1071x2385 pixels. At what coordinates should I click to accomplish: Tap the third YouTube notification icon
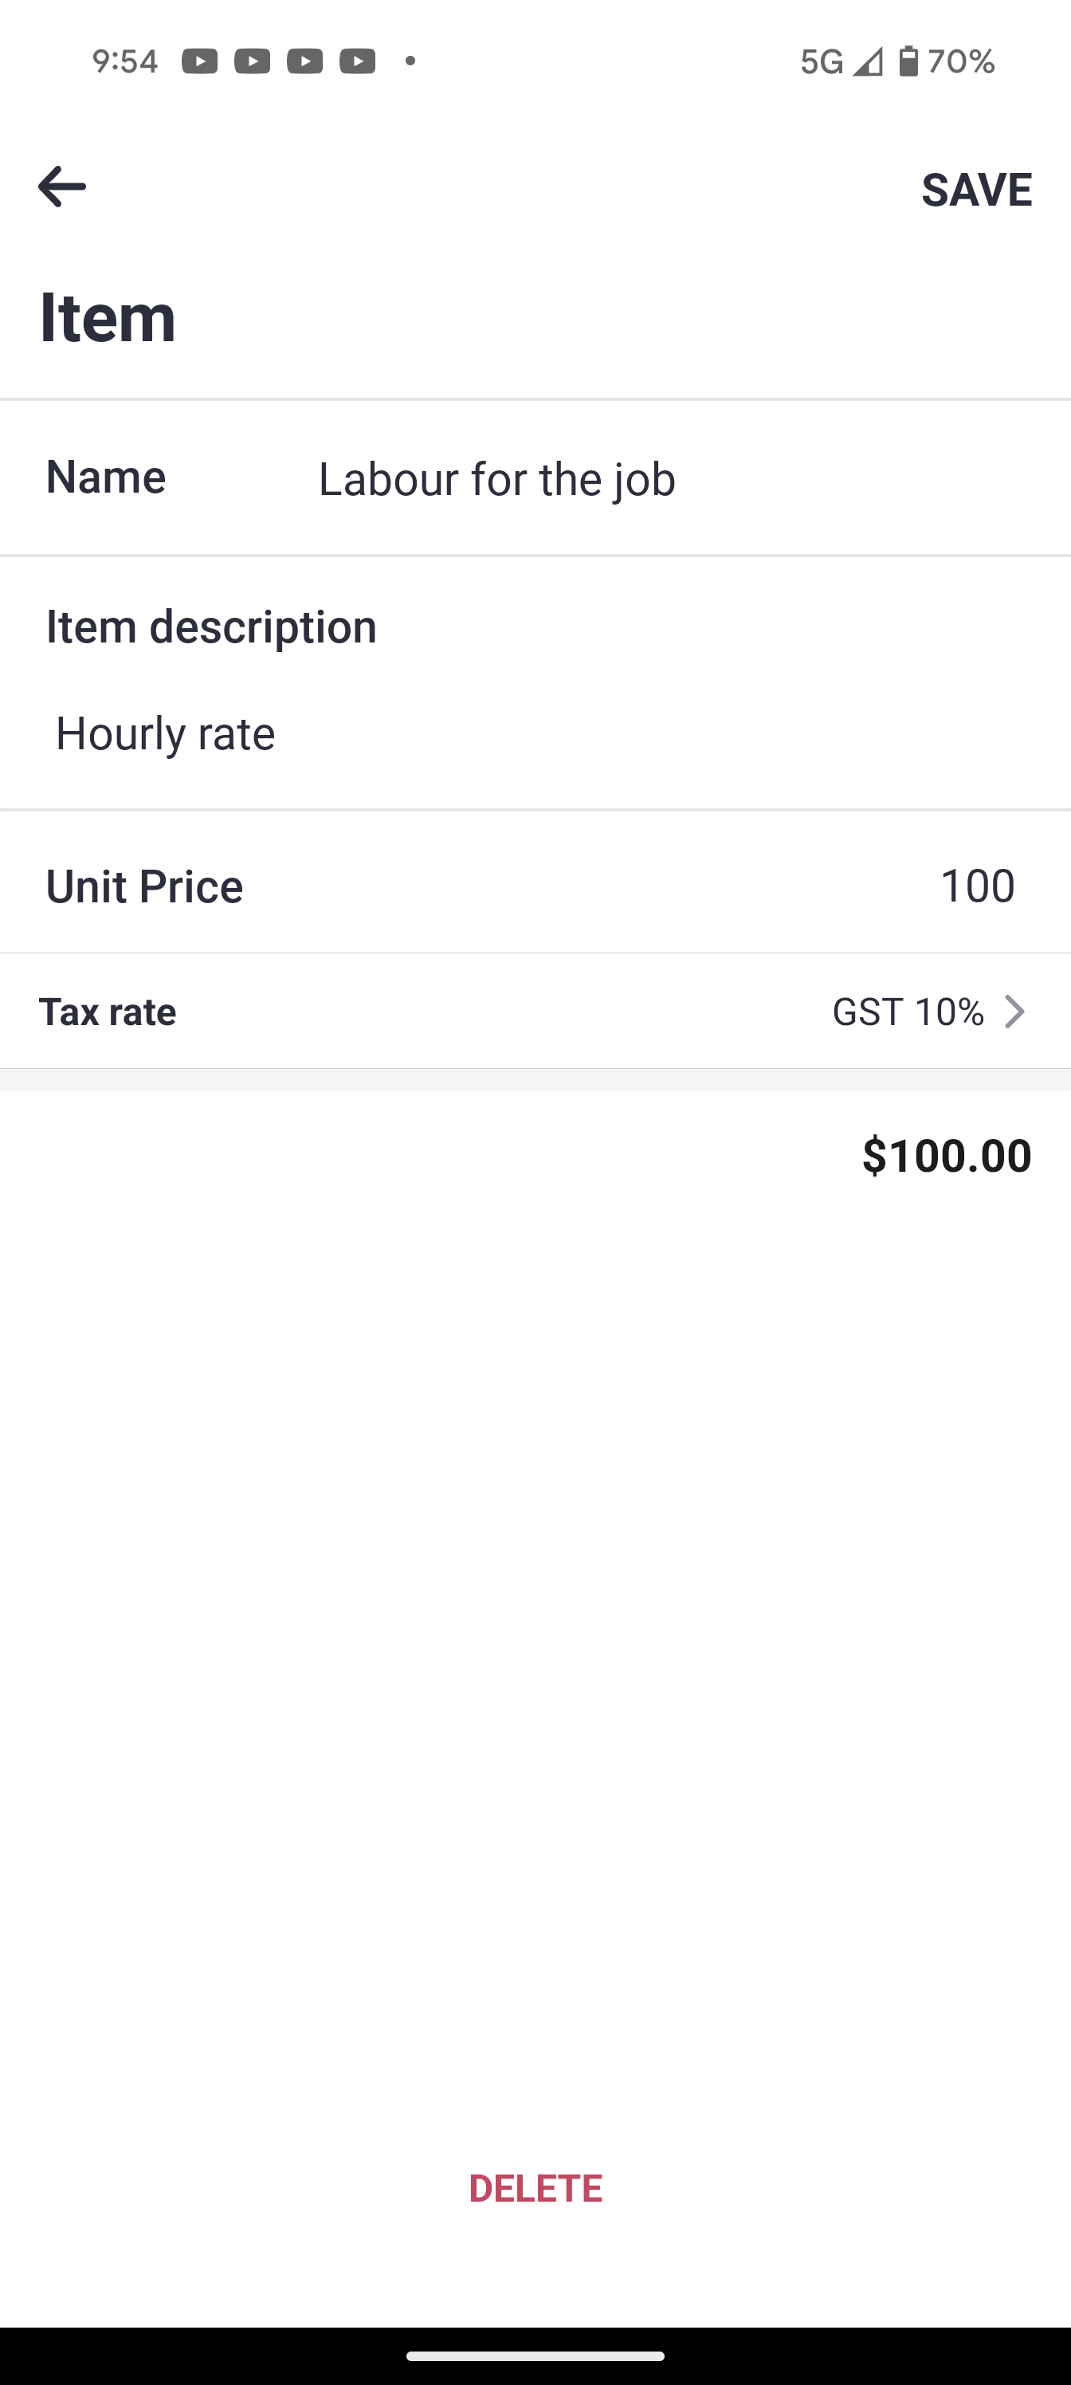click(304, 61)
